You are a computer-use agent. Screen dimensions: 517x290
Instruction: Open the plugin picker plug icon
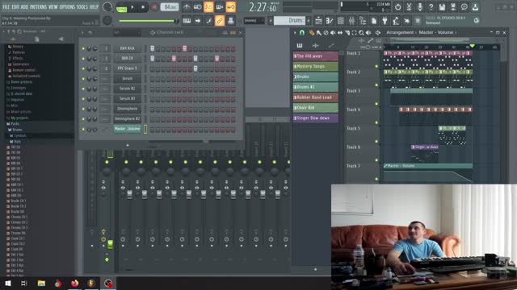coord(385,21)
